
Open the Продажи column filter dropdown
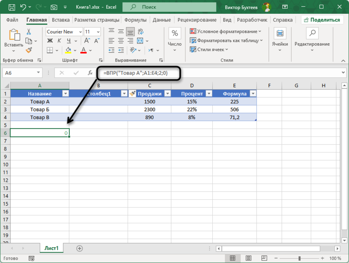pos(167,93)
